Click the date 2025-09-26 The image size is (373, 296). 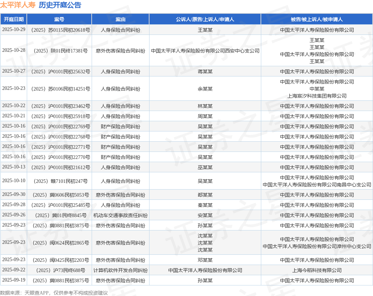(13, 215)
